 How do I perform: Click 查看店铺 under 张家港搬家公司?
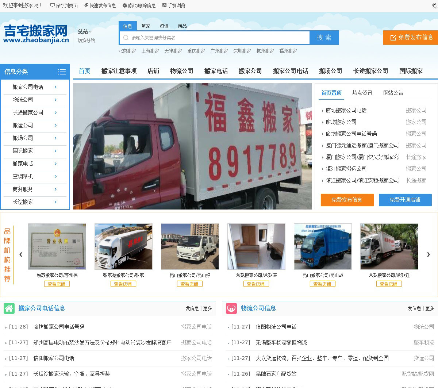click(x=123, y=284)
